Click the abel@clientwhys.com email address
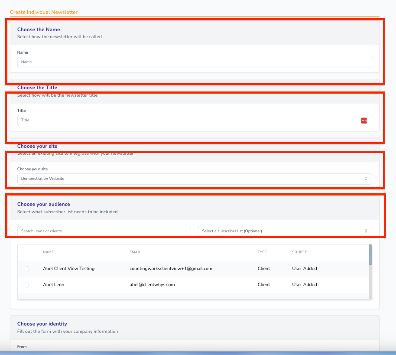This screenshot has width=396, height=355. pyautogui.click(x=152, y=285)
